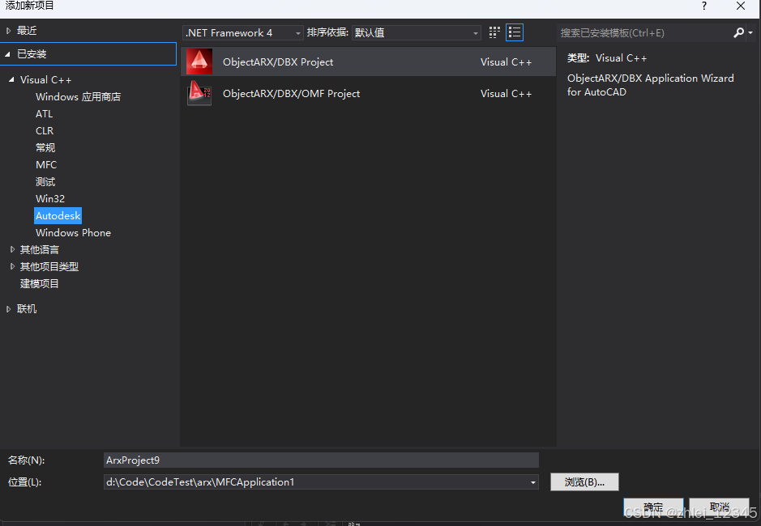The height and width of the screenshot is (526, 761).
Task: Select the 常规 category
Action: (45, 147)
